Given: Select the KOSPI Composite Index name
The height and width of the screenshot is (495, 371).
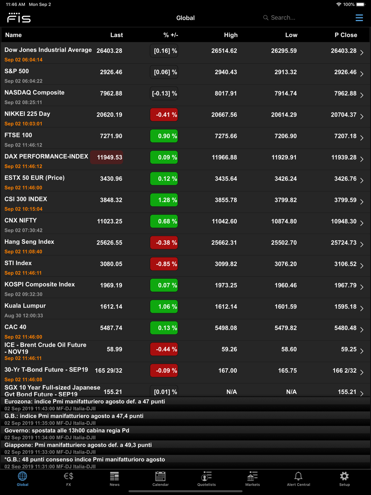Looking at the screenshot, I should click(40, 284).
